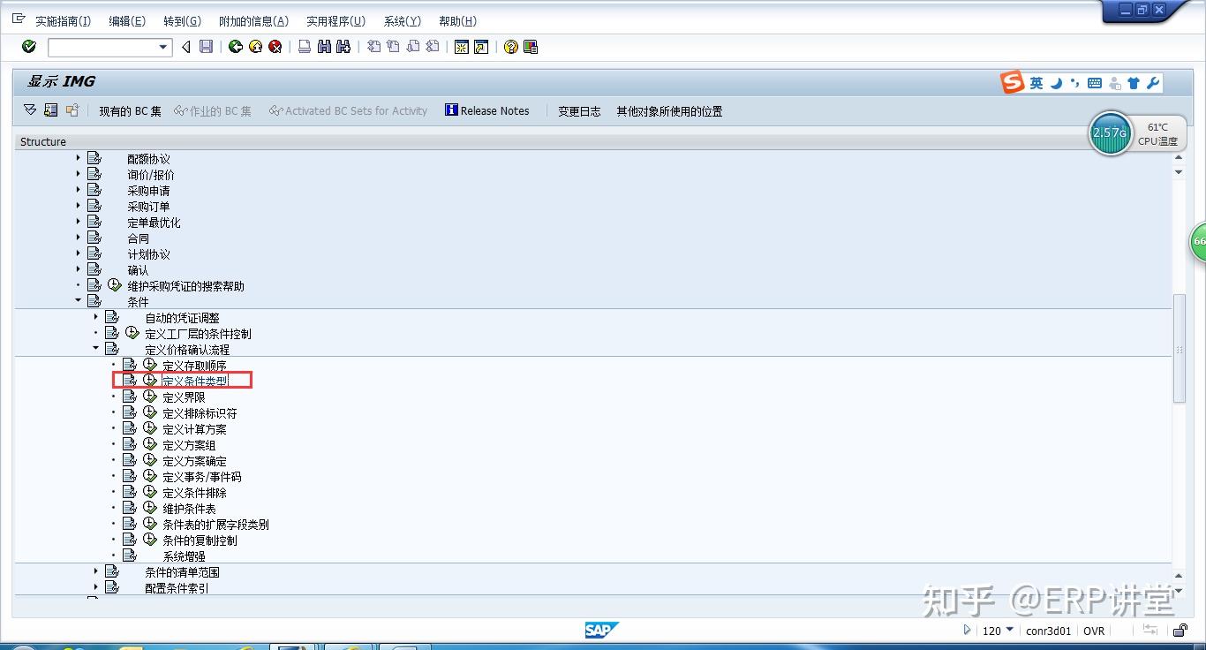
Task: Collapse the 条件 tree node
Action: click(78, 300)
